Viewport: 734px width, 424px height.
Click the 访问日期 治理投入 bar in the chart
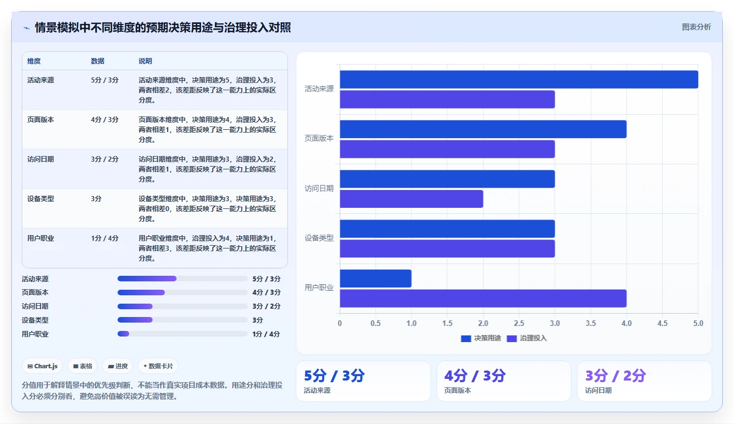pyautogui.click(x=412, y=199)
